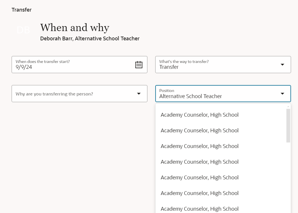Image resolution: width=298 pixels, height=213 pixels.
Task: Select the fourth Academy Counselor option
Action: [199, 162]
